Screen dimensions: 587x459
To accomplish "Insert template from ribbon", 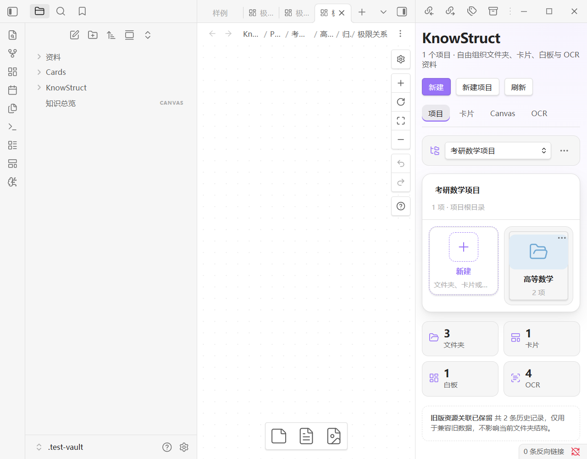I will pos(13,108).
